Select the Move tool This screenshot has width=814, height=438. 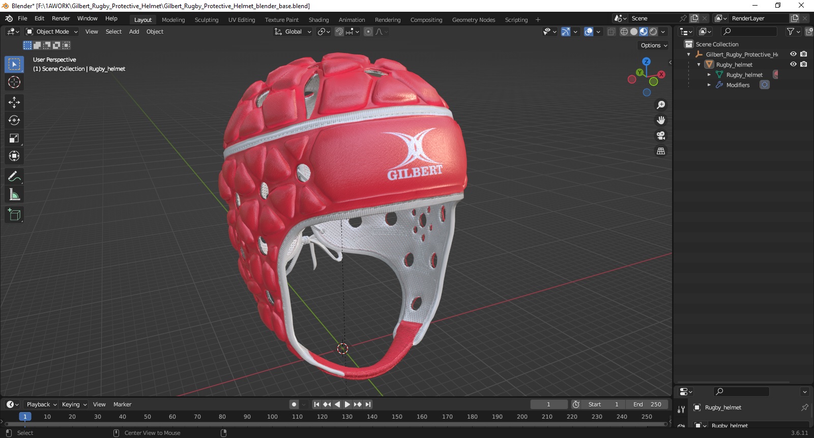click(14, 102)
